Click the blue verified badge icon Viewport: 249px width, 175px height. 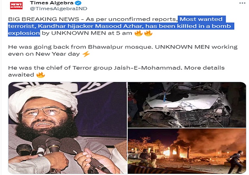tap(78, 3)
